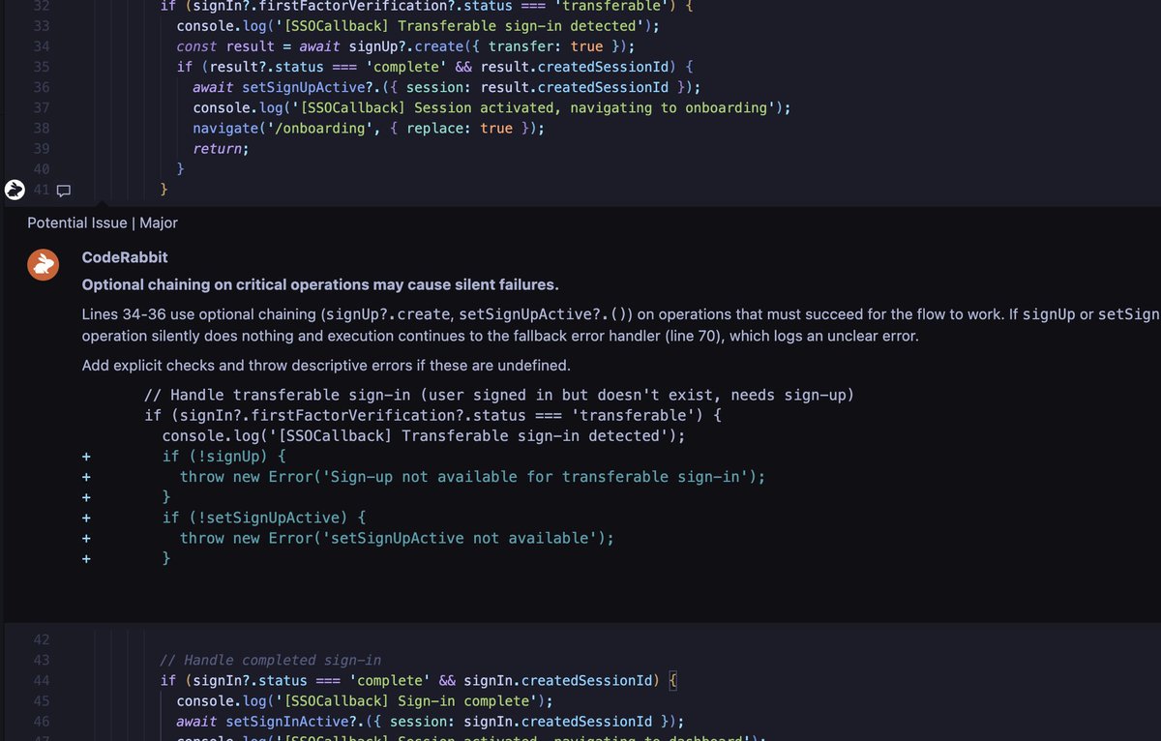Click the bold heading about optional chaining silent failures
Viewport: 1161px width, 741px height.
pyautogui.click(x=320, y=285)
